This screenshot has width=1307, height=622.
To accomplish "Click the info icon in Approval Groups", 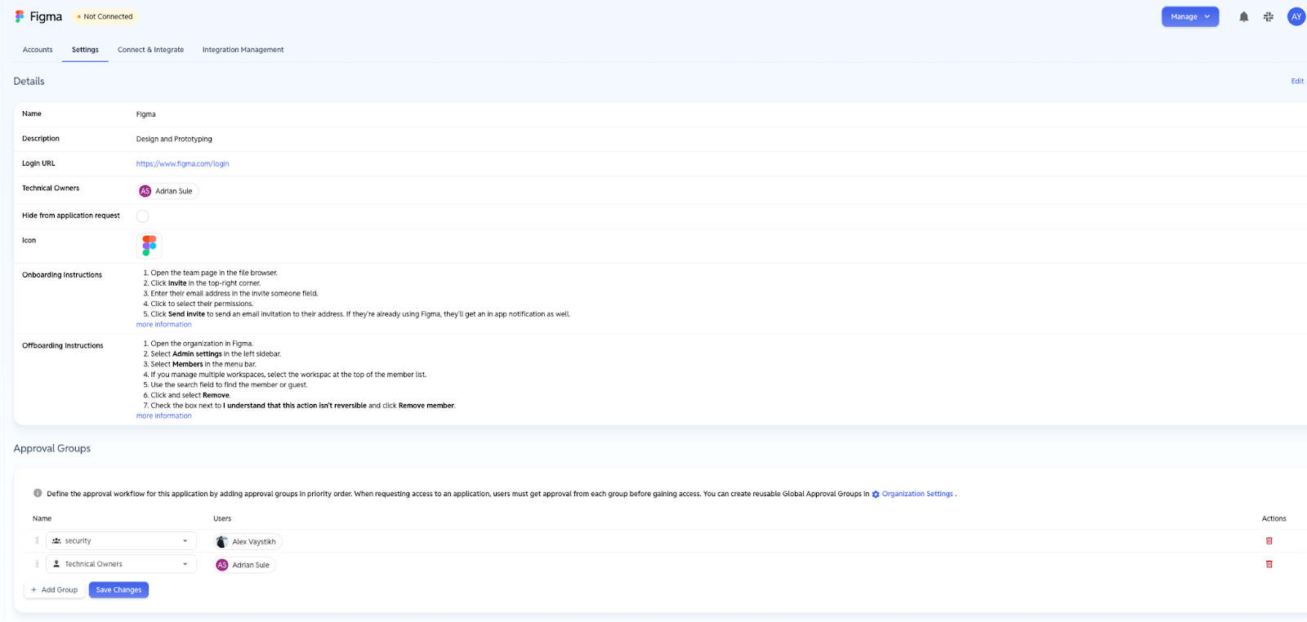I will [38, 493].
